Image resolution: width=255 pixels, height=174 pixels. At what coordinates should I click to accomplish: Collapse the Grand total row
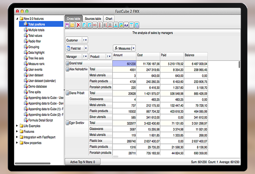click(67, 63)
